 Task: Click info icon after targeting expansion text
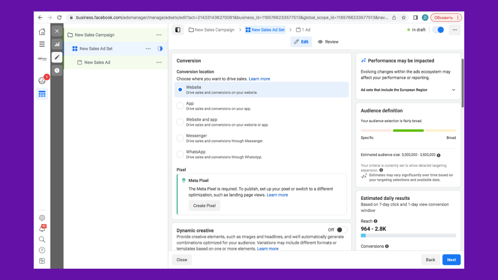point(381,170)
